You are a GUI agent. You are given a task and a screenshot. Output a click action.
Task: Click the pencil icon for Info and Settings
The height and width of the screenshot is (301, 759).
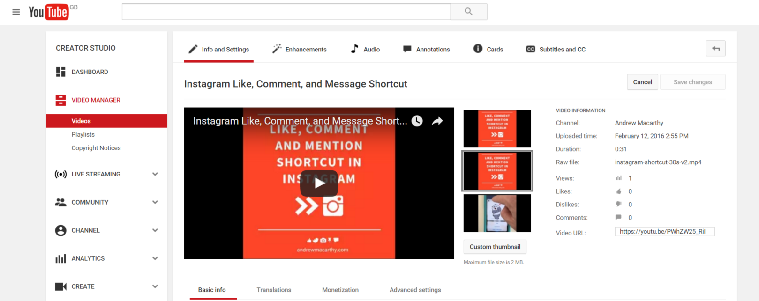pos(193,49)
